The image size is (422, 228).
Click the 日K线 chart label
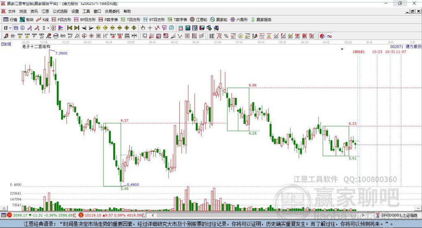point(6,44)
